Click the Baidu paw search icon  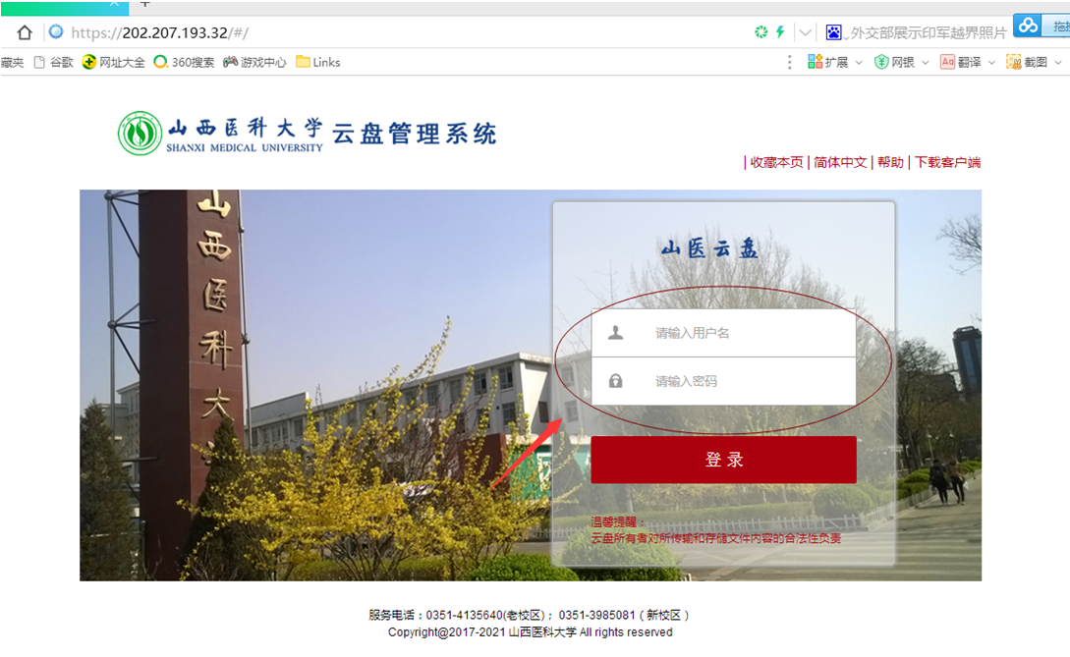point(834,32)
